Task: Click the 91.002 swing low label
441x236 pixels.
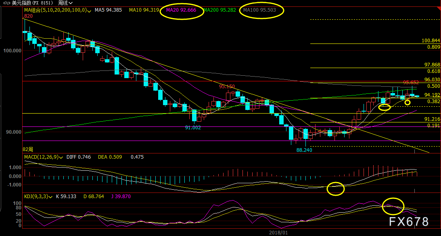Action: 193,128
